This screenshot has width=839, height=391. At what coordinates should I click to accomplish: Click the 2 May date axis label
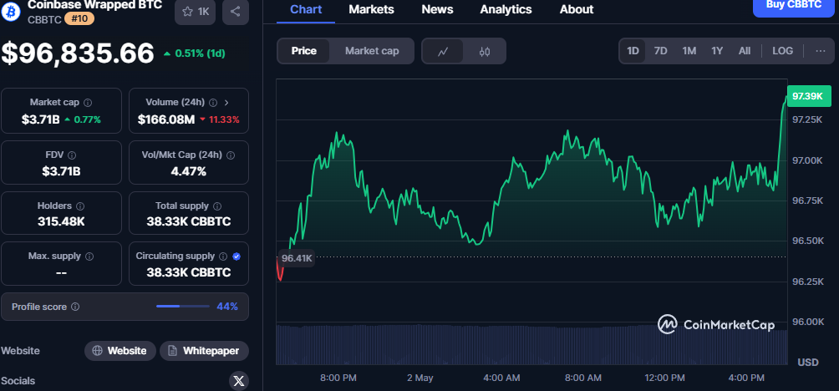[420, 378]
